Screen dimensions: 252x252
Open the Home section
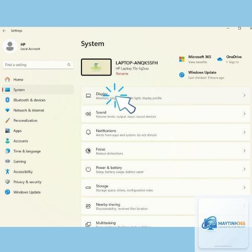coord(38,79)
